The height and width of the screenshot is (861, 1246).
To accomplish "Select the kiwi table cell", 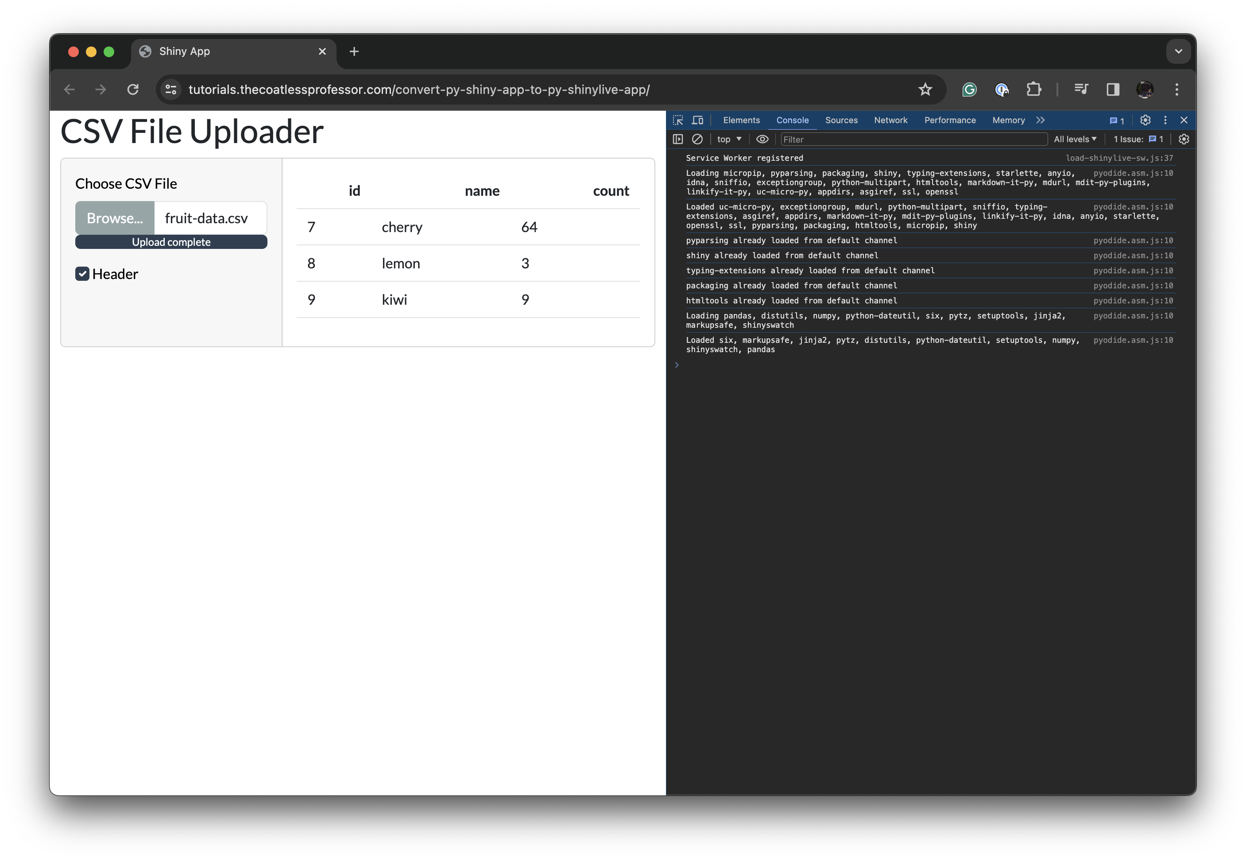I will pos(394,299).
